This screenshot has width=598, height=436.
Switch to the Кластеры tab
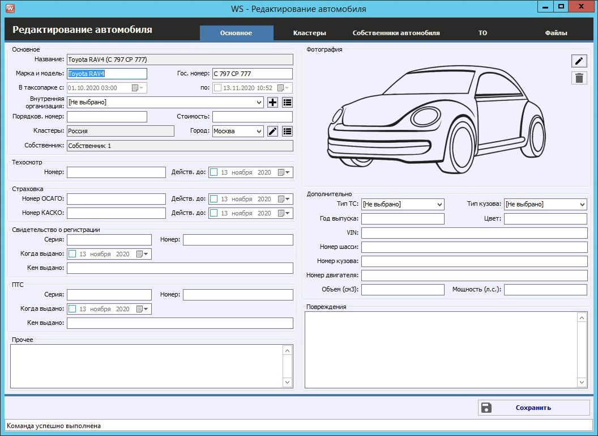click(309, 33)
